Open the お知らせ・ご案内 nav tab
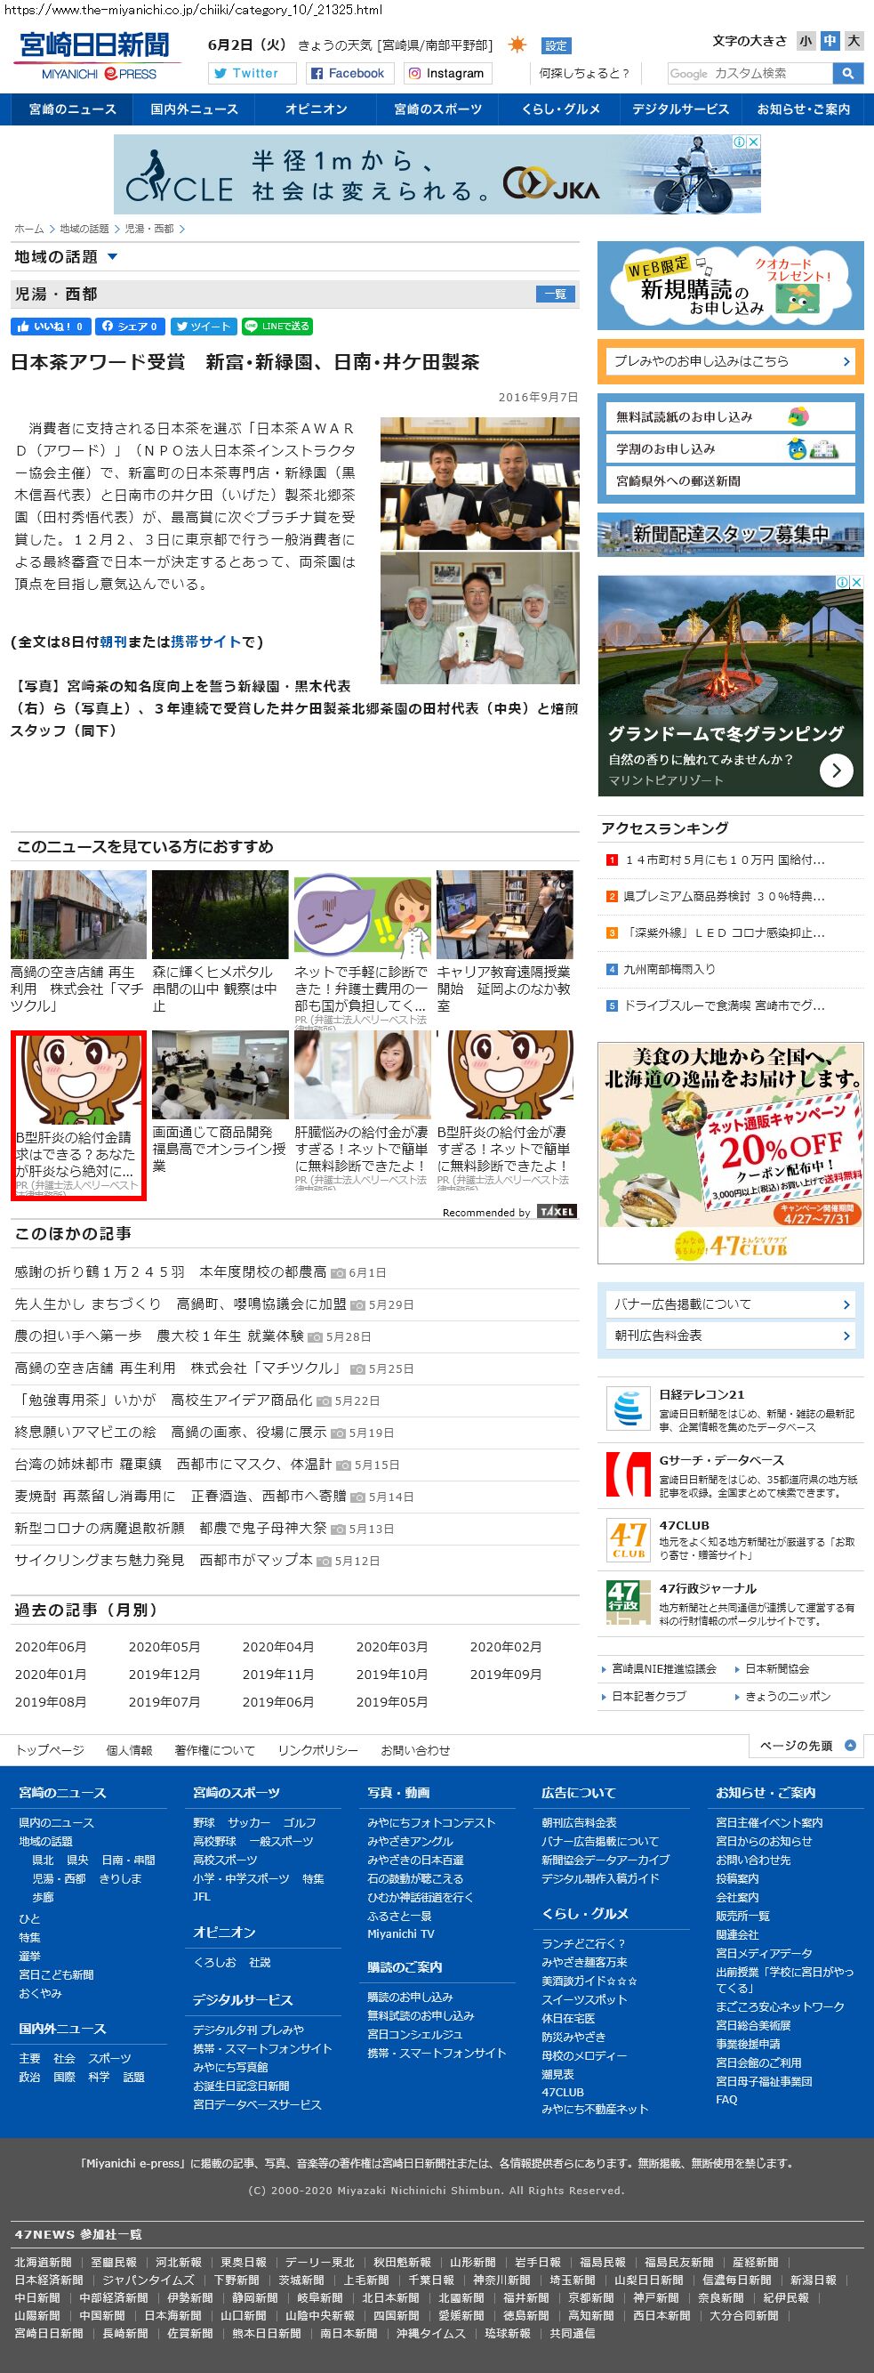The height and width of the screenshot is (2373, 874). tap(803, 109)
